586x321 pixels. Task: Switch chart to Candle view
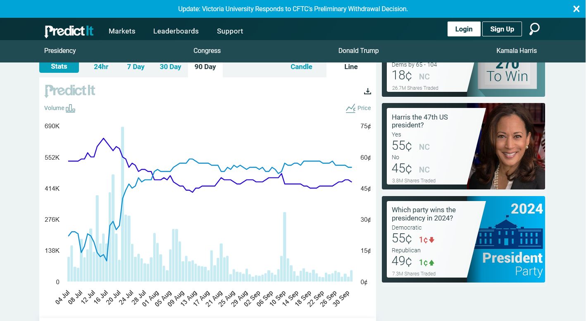301,67
